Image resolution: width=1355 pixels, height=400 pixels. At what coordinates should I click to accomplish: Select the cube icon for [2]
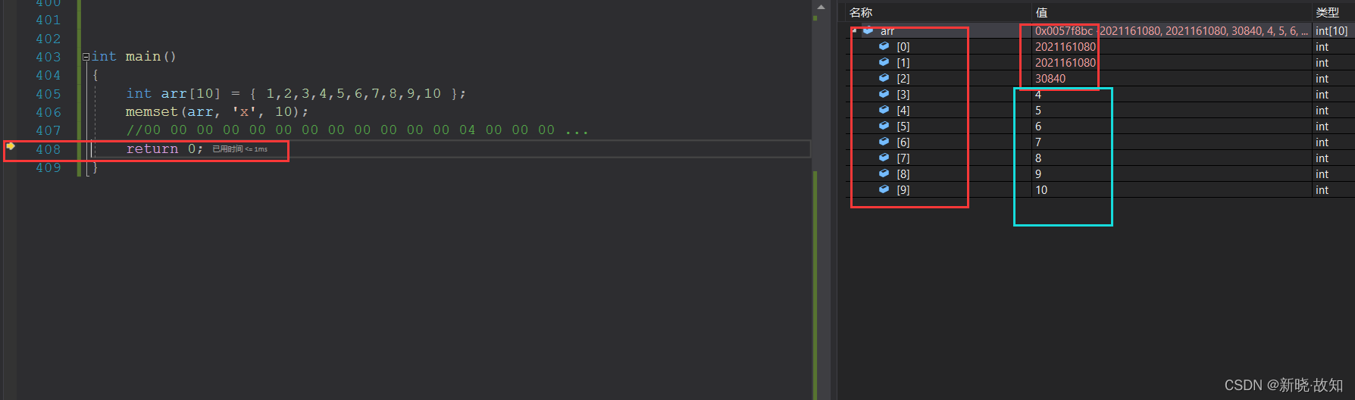click(884, 78)
